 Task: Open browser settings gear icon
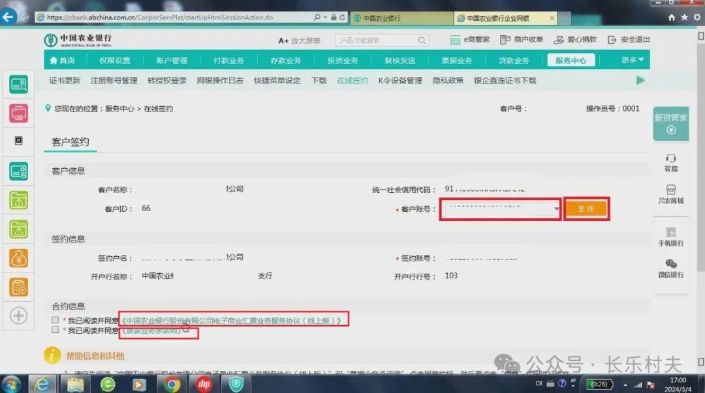(697, 18)
